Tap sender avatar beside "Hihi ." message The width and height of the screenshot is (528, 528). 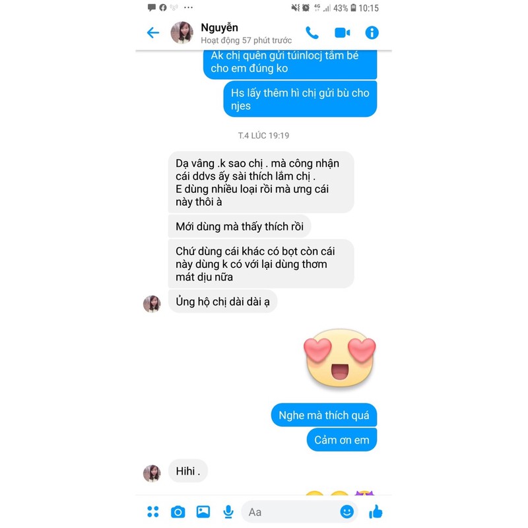[152, 473]
